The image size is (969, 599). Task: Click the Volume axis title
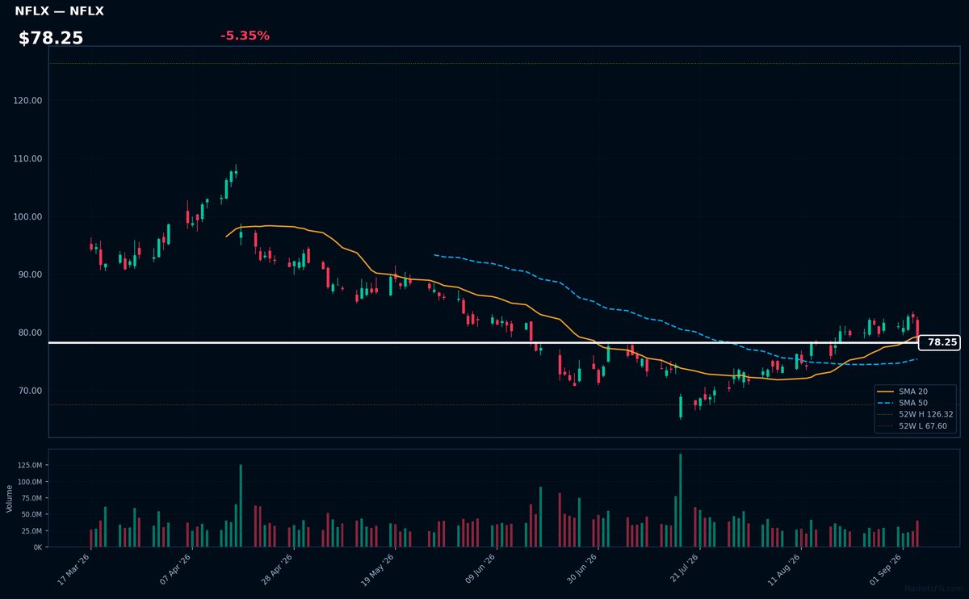pos(10,498)
